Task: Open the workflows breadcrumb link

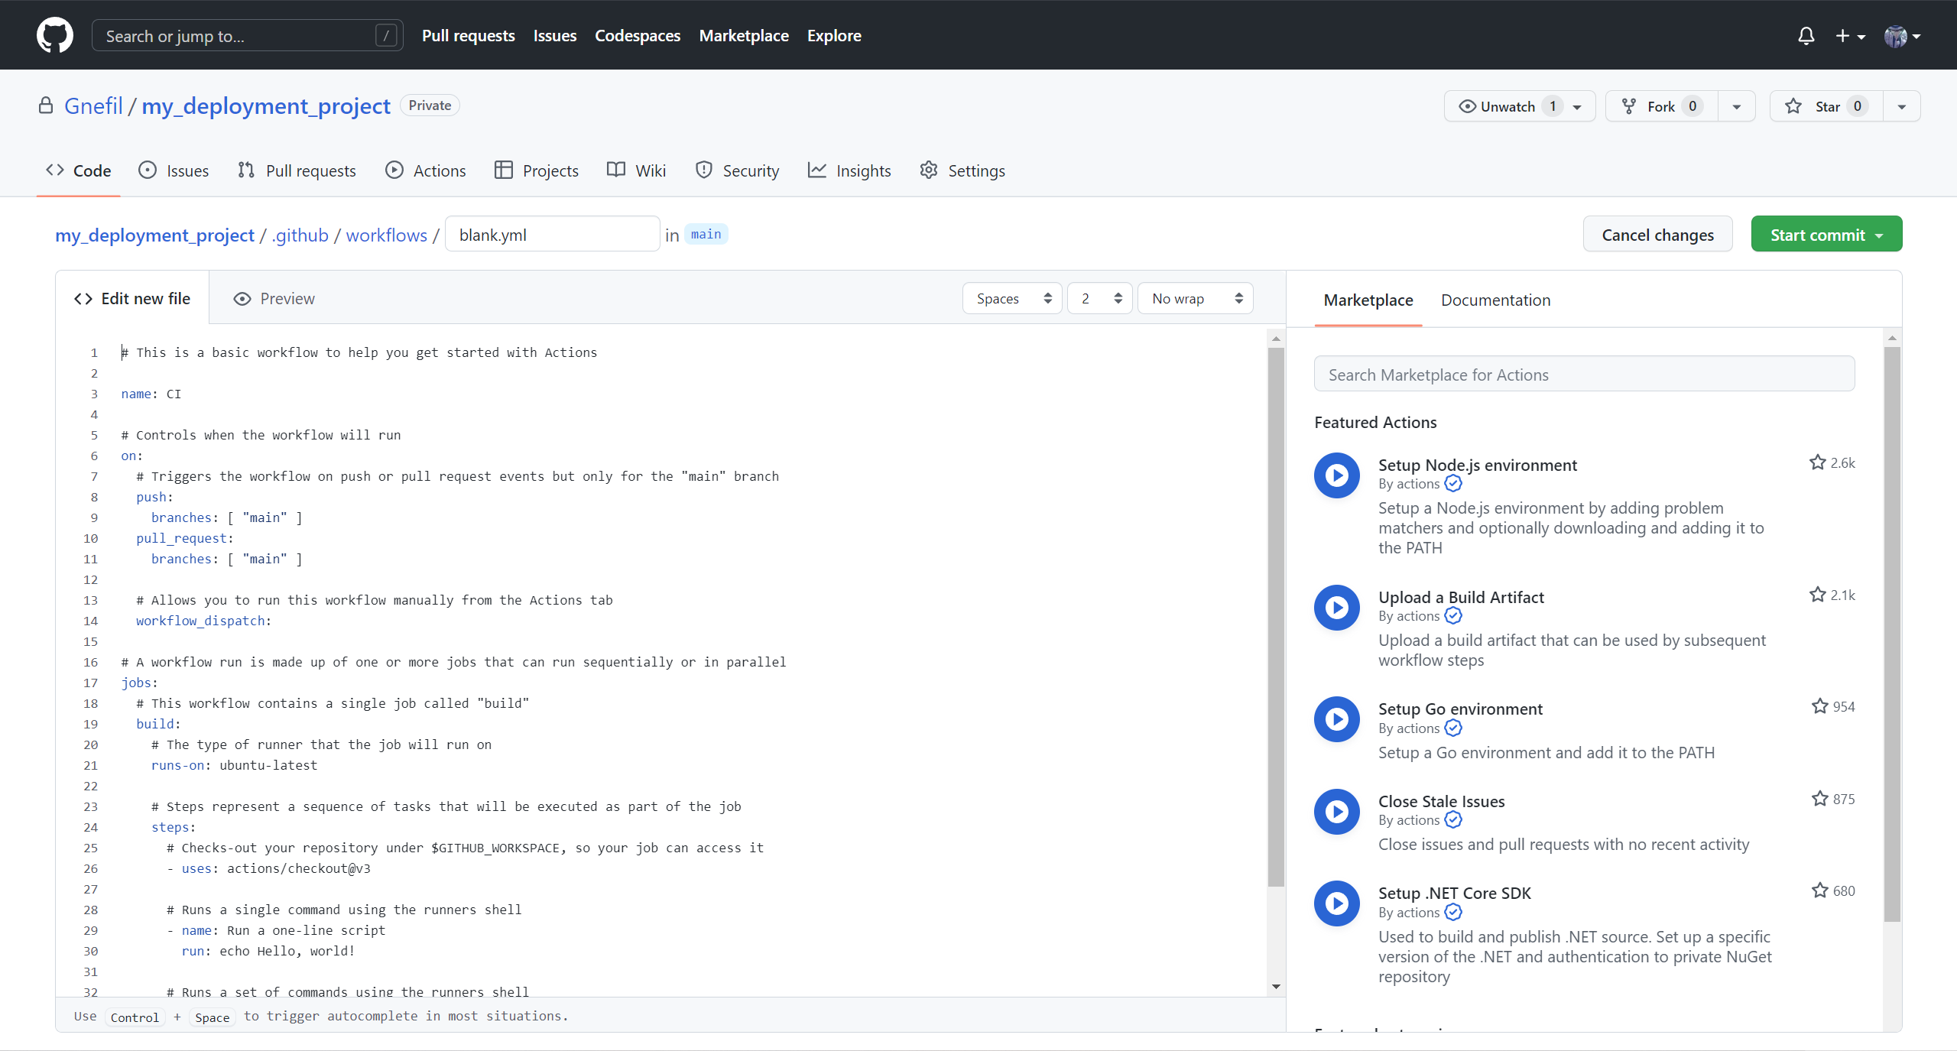Action: [x=386, y=235]
